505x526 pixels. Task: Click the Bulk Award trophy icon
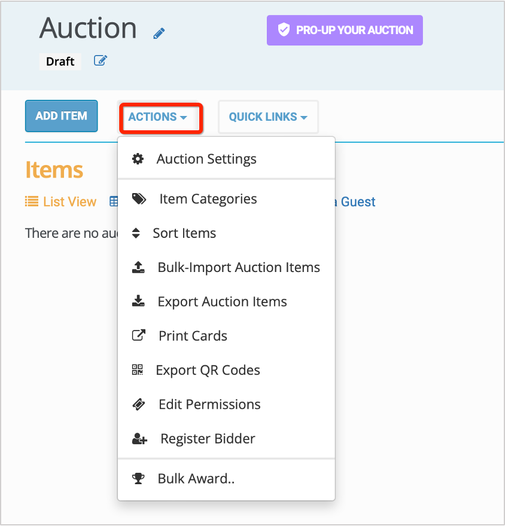138,478
